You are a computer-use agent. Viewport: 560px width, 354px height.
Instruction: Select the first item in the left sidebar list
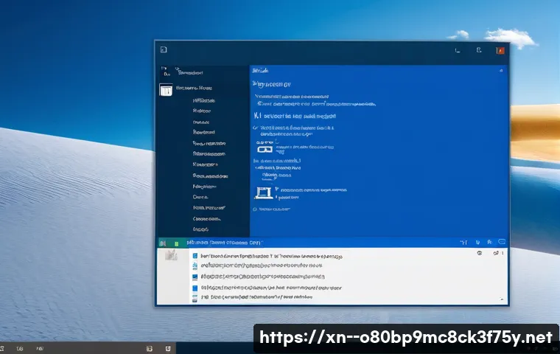click(x=203, y=100)
